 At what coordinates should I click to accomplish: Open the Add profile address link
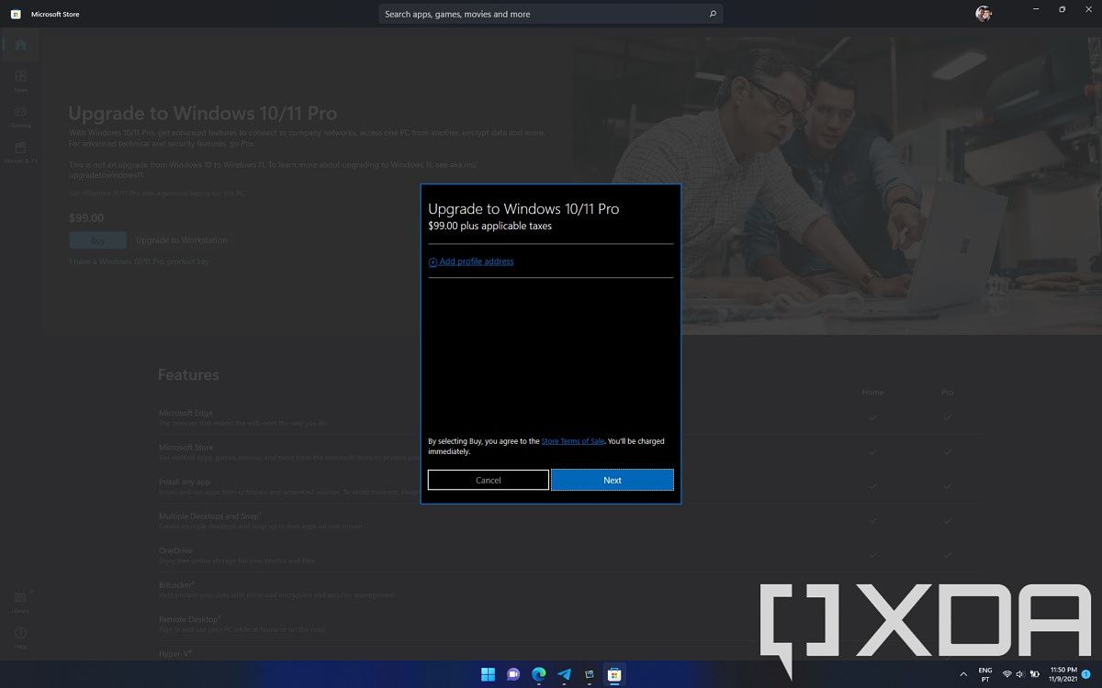click(x=476, y=261)
